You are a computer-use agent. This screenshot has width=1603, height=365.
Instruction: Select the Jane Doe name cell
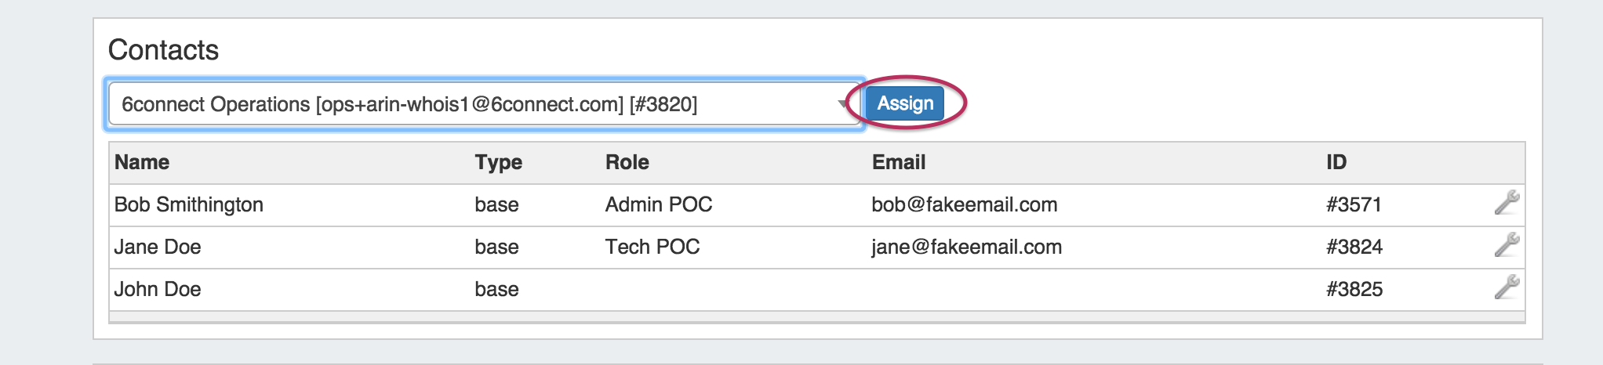[158, 247]
